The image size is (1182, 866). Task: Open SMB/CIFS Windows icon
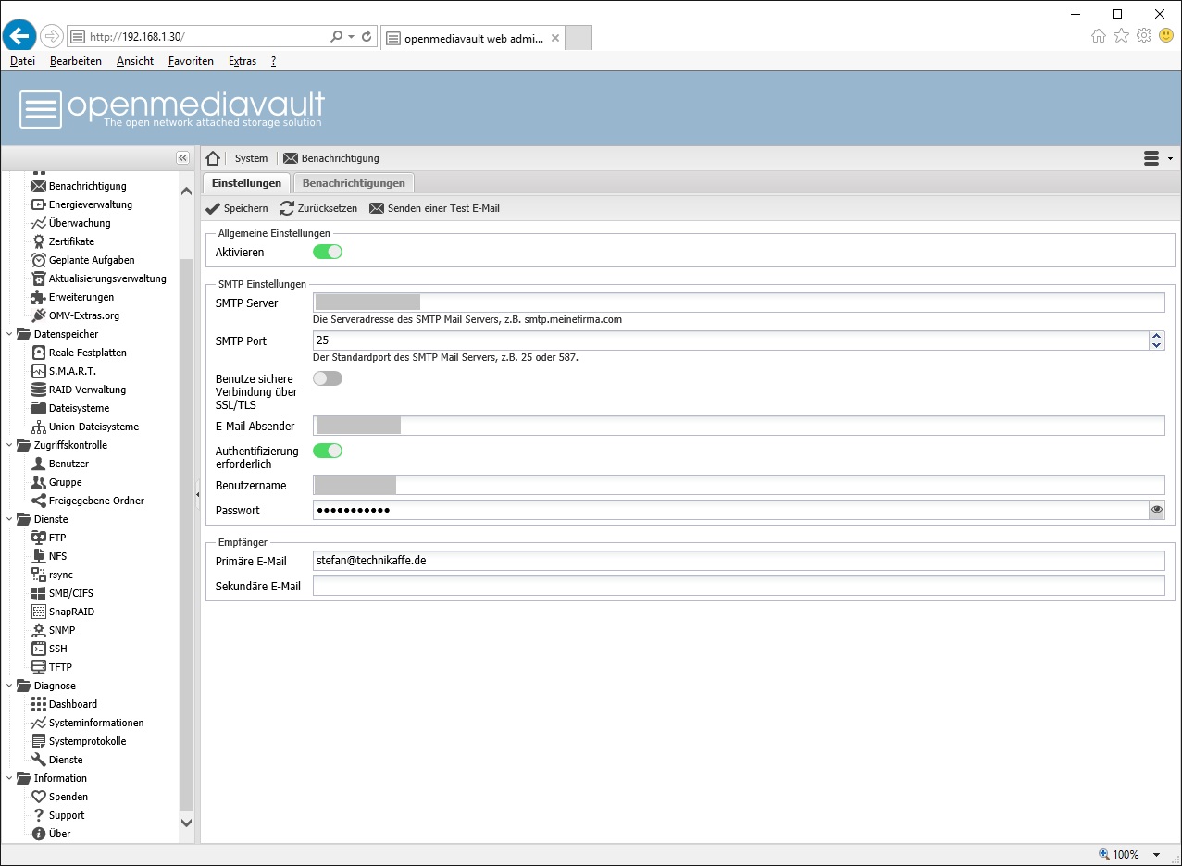39,593
